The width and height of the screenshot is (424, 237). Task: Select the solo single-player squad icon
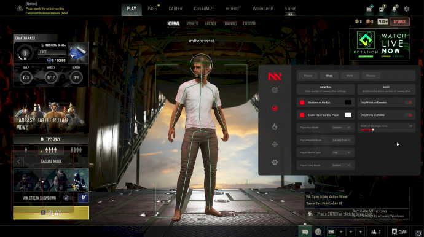click(x=26, y=150)
